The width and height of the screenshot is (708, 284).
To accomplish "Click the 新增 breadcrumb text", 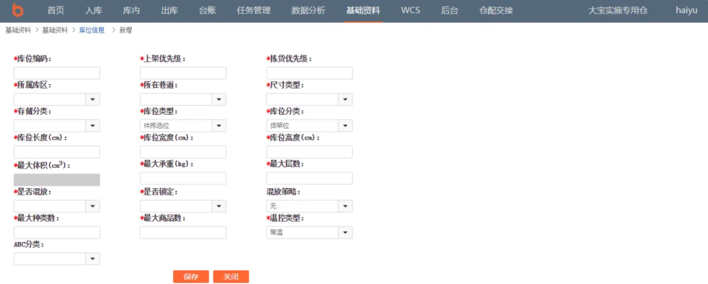I will (x=125, y=30).
